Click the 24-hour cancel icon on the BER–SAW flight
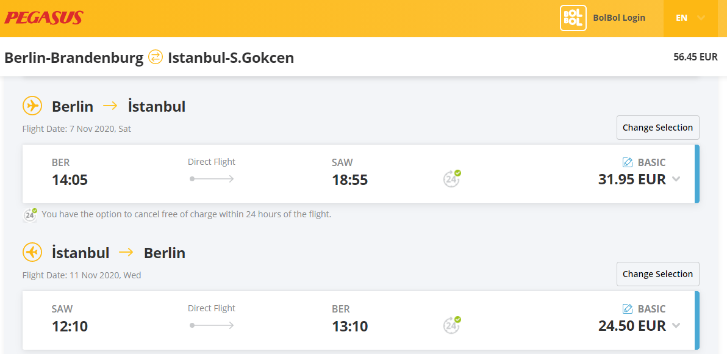The image size is (727, 354). (x=451, y=179)
